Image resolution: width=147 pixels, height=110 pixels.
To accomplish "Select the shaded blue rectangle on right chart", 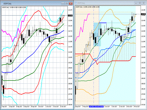I will [x=97, y=34].
